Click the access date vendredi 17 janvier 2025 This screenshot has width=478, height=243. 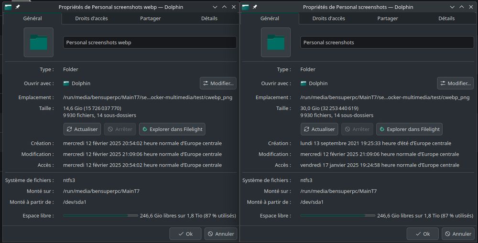[380, 165]
